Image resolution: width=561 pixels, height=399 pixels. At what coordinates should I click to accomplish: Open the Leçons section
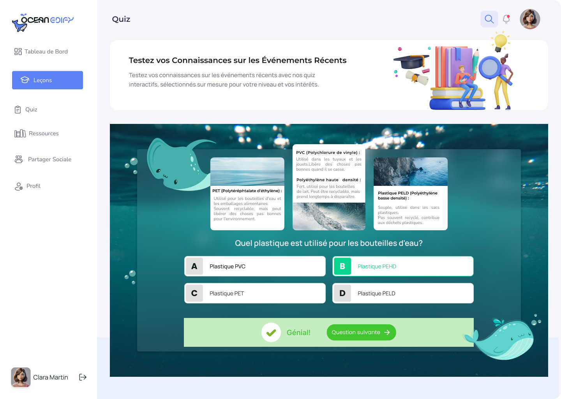48,80
